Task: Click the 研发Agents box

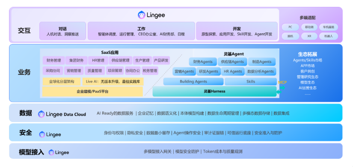Action: coord(209,72)
